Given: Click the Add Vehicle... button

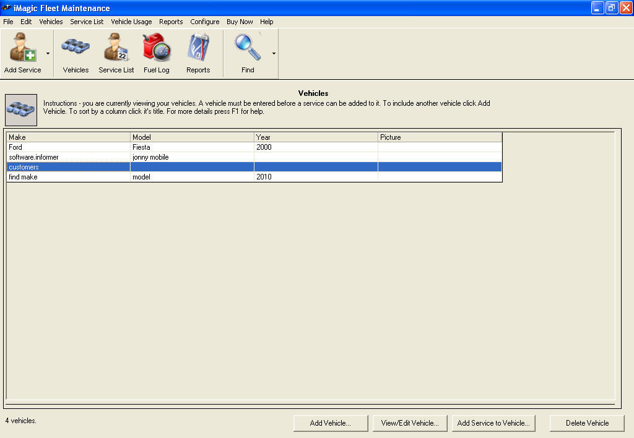Looking at the screenshot, I should [331, 423].
